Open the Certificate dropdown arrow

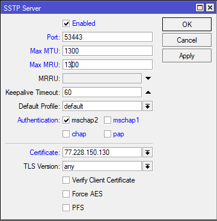(x=147, y=153)
